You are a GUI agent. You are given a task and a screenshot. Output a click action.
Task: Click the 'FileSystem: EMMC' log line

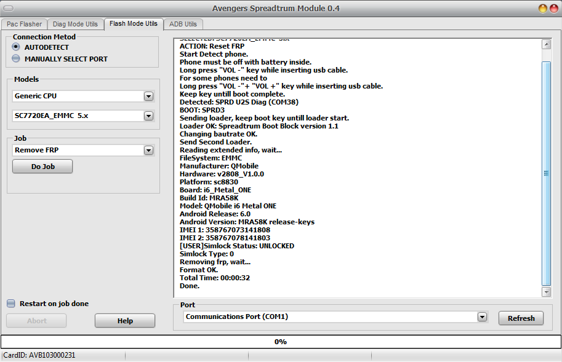point(211,158)
